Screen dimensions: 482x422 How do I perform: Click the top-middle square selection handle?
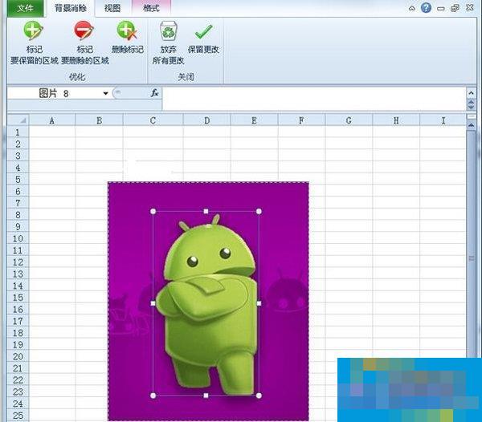point(206,211)
